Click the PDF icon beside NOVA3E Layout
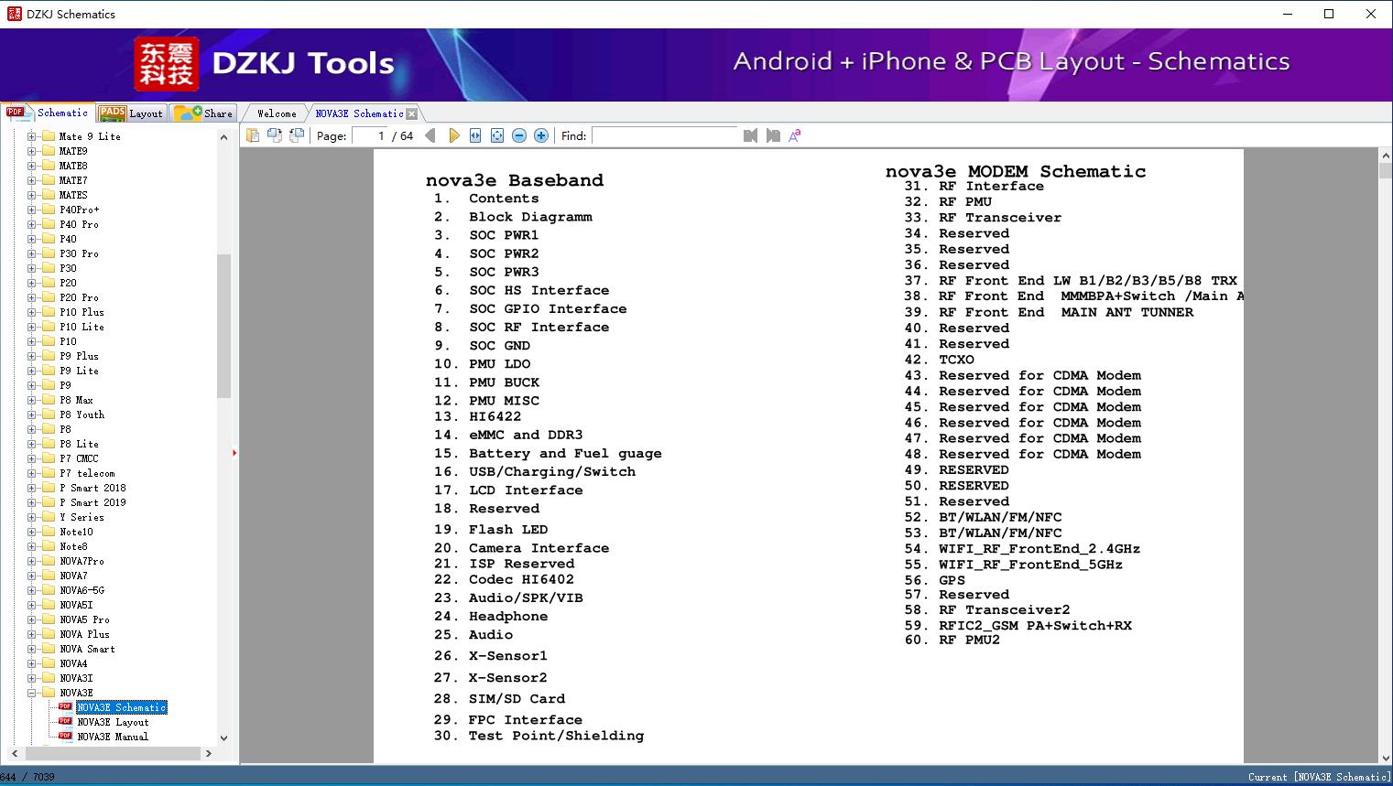Screen dimensions: 1393x786 (x=65, y=721)
